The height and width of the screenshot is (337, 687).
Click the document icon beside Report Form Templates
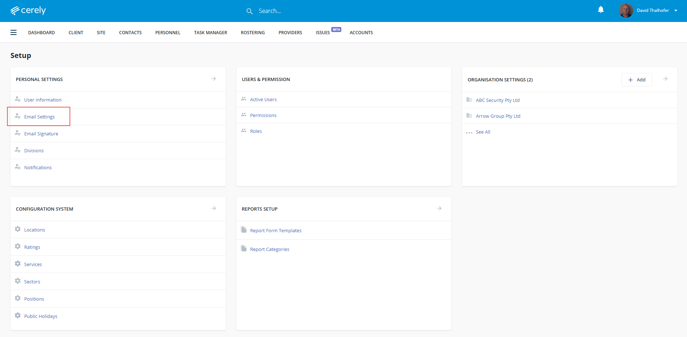244,230
